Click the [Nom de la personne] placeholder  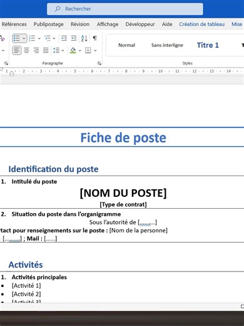[x=138, y=230]
